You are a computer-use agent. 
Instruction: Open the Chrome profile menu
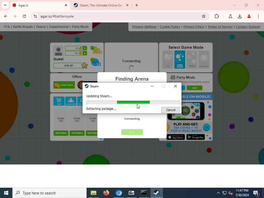click(249, 16)
